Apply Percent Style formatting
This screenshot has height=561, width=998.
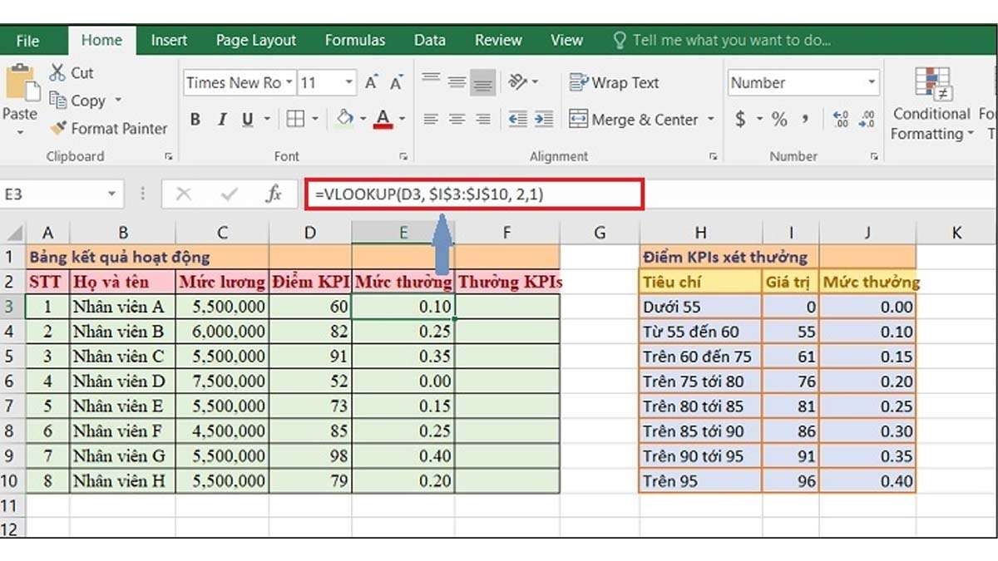click(x=780, y=119)
